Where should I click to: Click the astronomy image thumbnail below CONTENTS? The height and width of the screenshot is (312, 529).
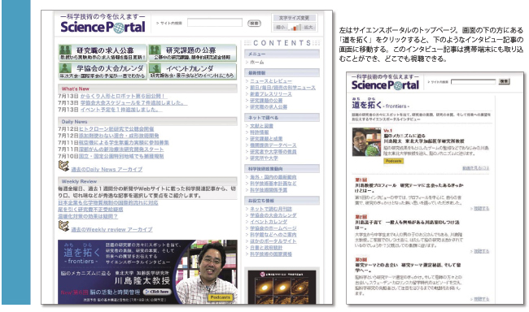[x=282, y=287]
